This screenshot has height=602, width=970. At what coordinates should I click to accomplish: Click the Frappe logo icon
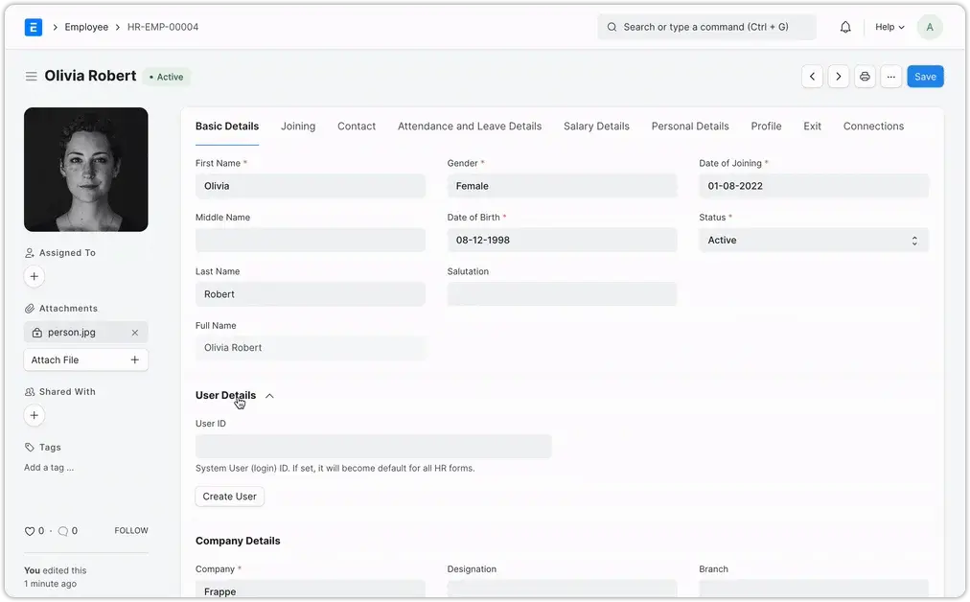[x=33, y=27]
